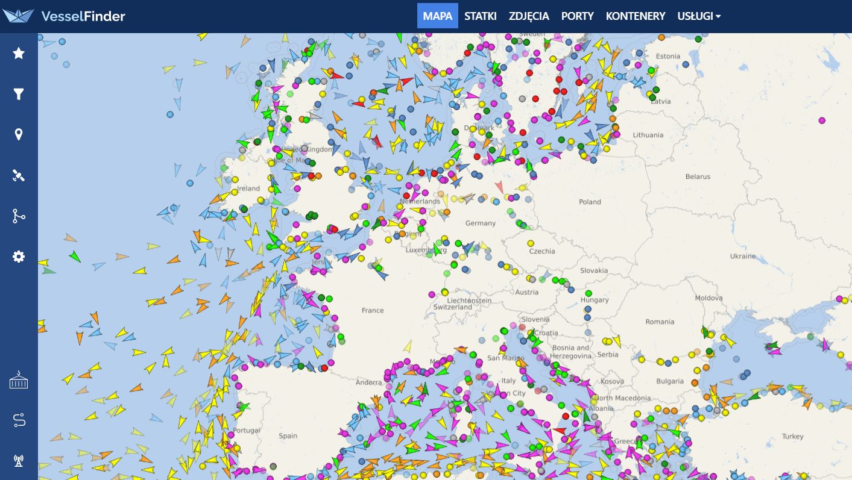Click the Moldova country label
This screenshot has height=480, width=852.
pos(708,298)
